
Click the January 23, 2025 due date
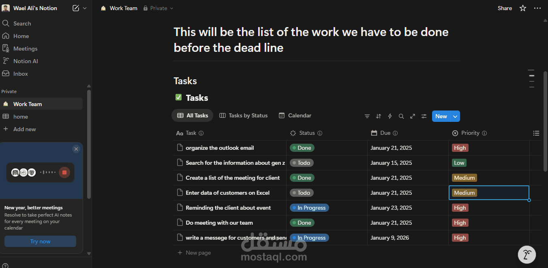tap(391, 208)
